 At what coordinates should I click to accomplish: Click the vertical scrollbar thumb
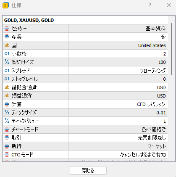pyautogui.click(x=171, y=49)
